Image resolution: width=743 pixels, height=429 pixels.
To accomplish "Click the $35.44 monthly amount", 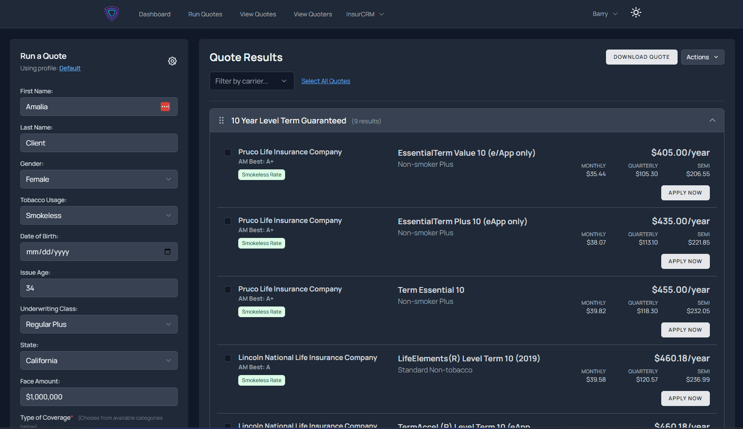I will point(596,174).
